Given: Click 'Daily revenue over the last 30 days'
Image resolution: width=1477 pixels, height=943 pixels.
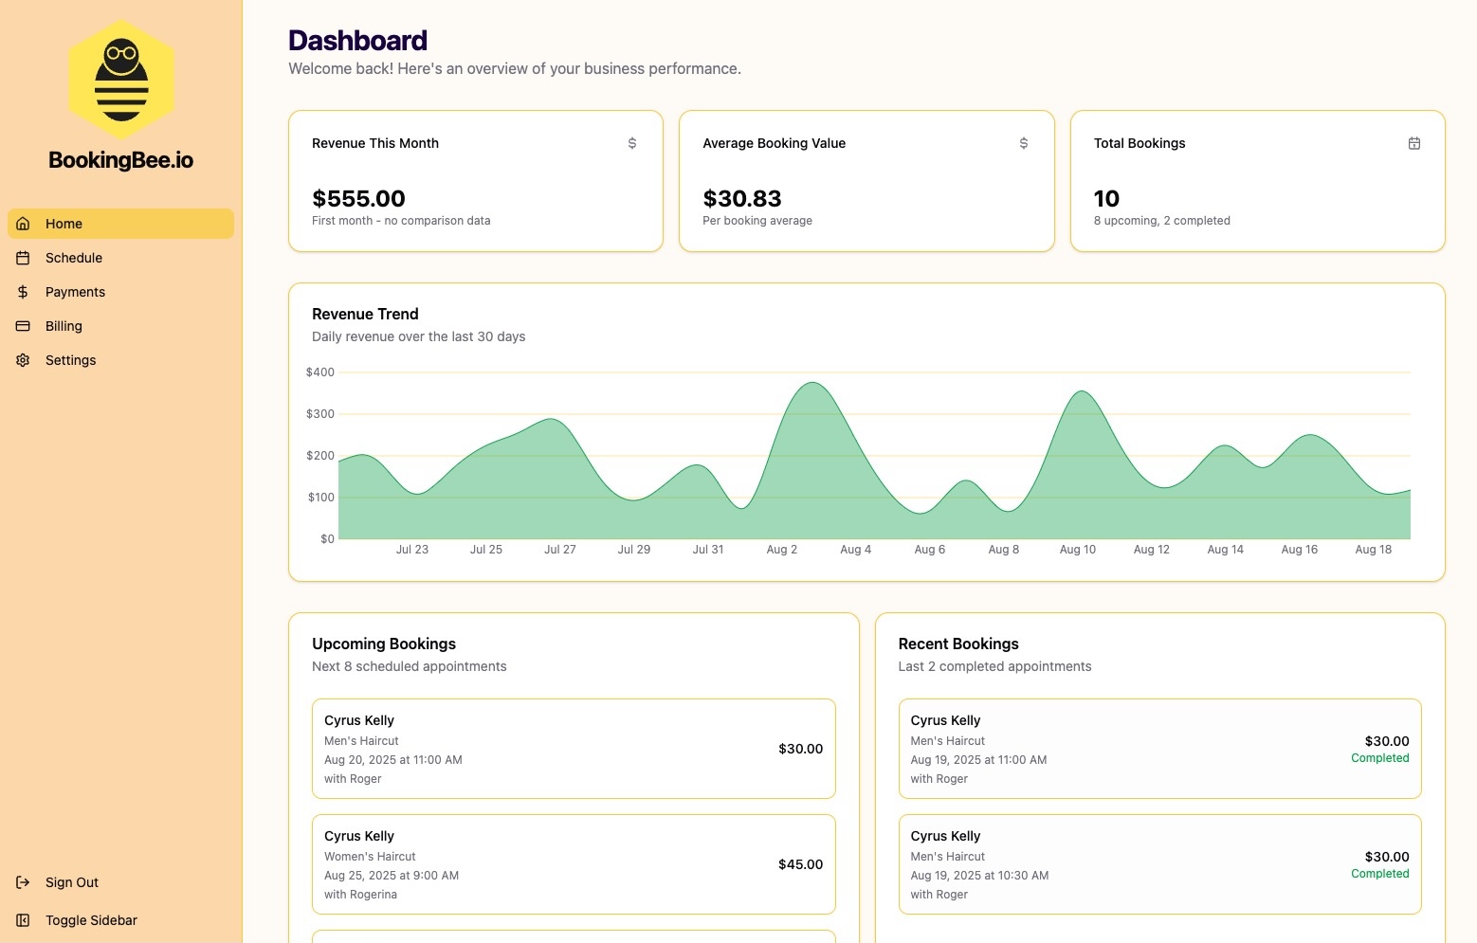Looking at the screenshot, I should click(418, 336).
